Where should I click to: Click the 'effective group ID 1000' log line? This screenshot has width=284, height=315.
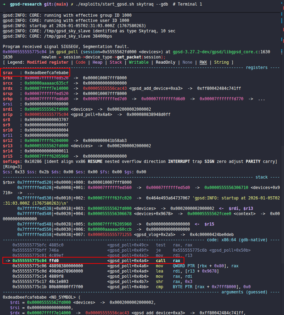(67, 15)
